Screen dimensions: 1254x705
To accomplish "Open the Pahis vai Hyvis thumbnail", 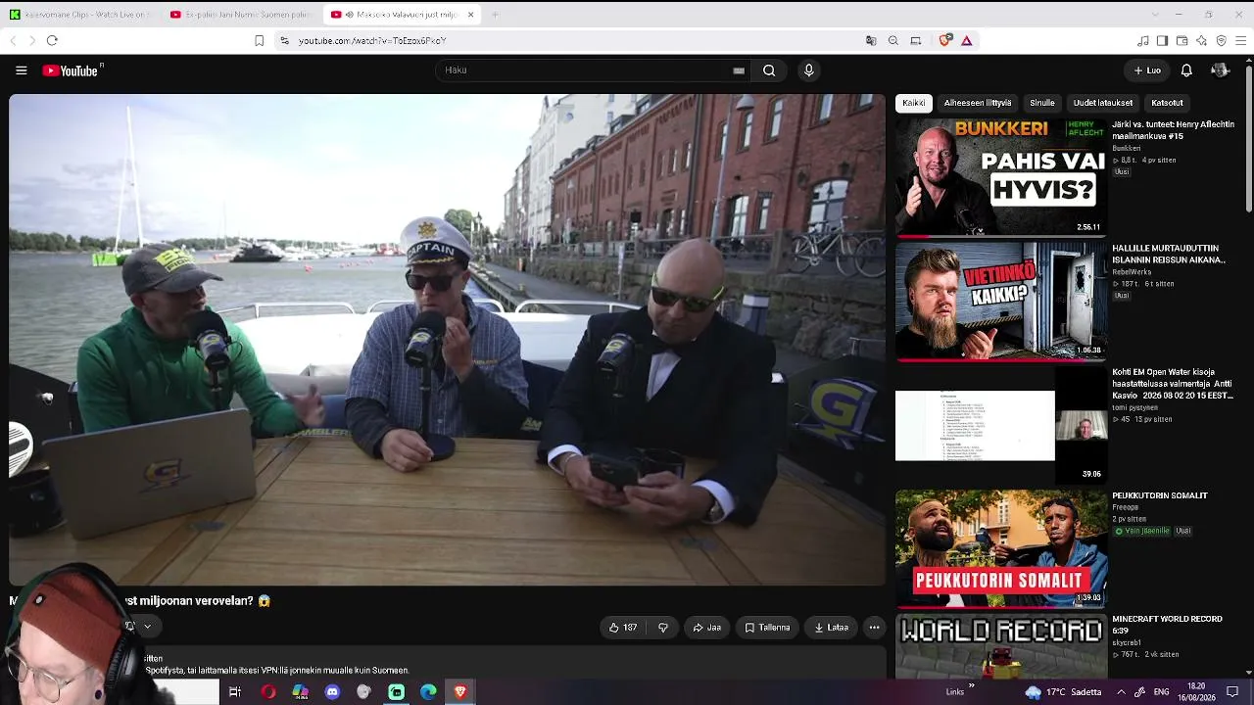I will (1001, 178).
